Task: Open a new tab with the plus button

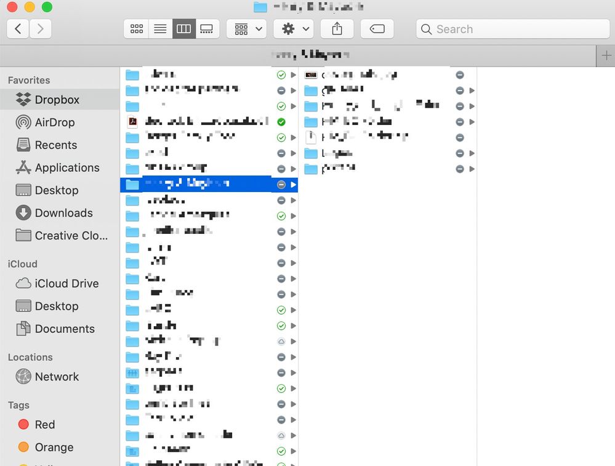Action: tap(606, 55)
